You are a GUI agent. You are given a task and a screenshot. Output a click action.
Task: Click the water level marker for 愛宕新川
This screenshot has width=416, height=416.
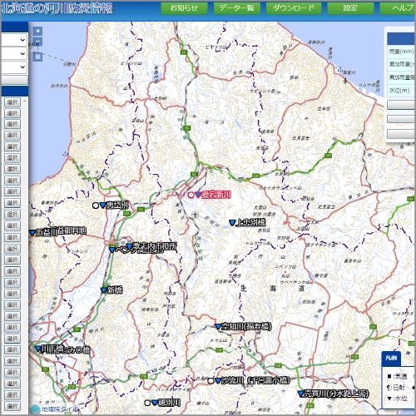coord(198,195)
